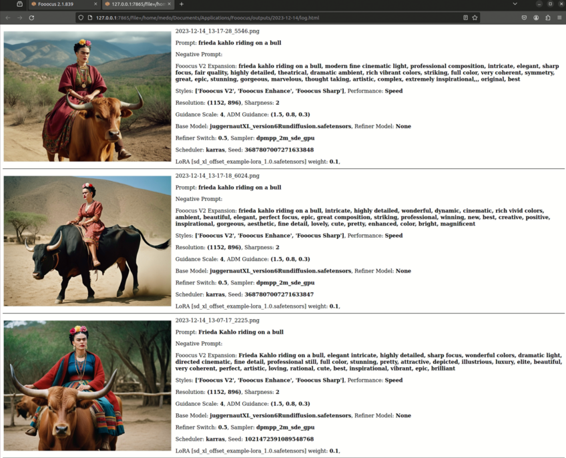Open the Firefox application menu
Viewport: 566px width, 458px height.
559,18
